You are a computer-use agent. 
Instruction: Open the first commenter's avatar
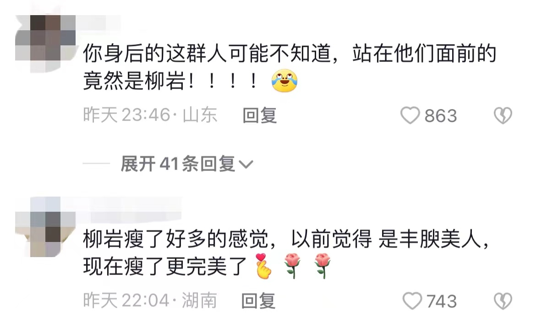coord(45,44)
